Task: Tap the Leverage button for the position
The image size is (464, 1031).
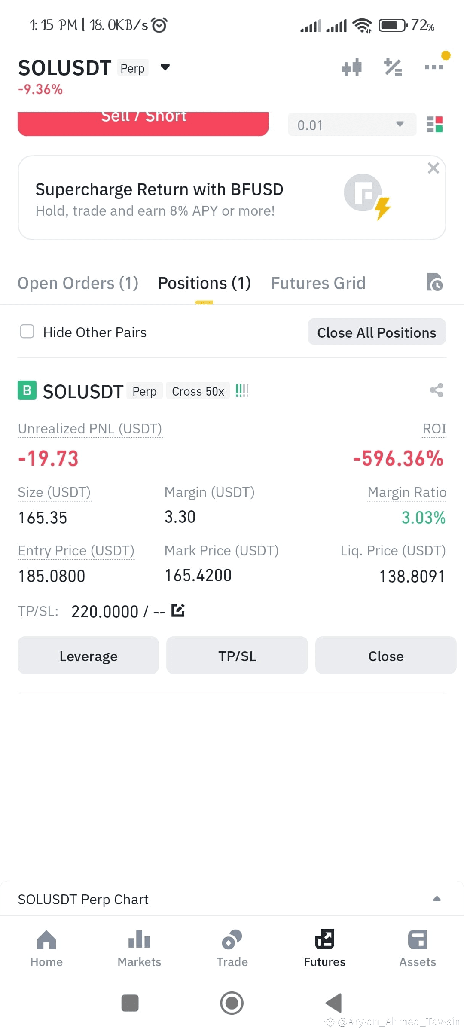Action: (88, 656)
